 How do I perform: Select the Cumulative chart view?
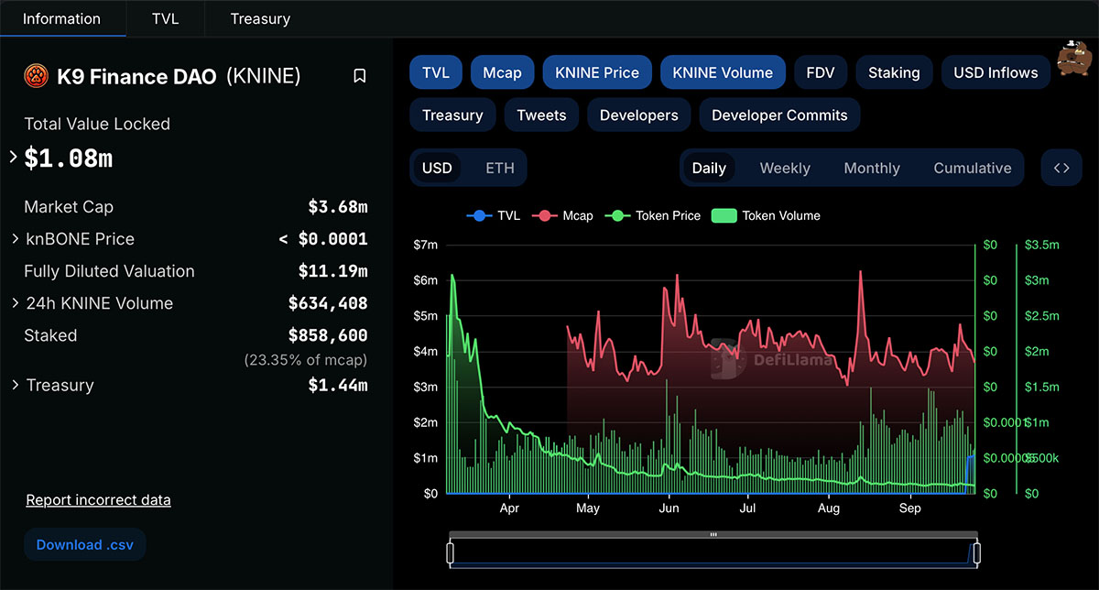(973, 168)
